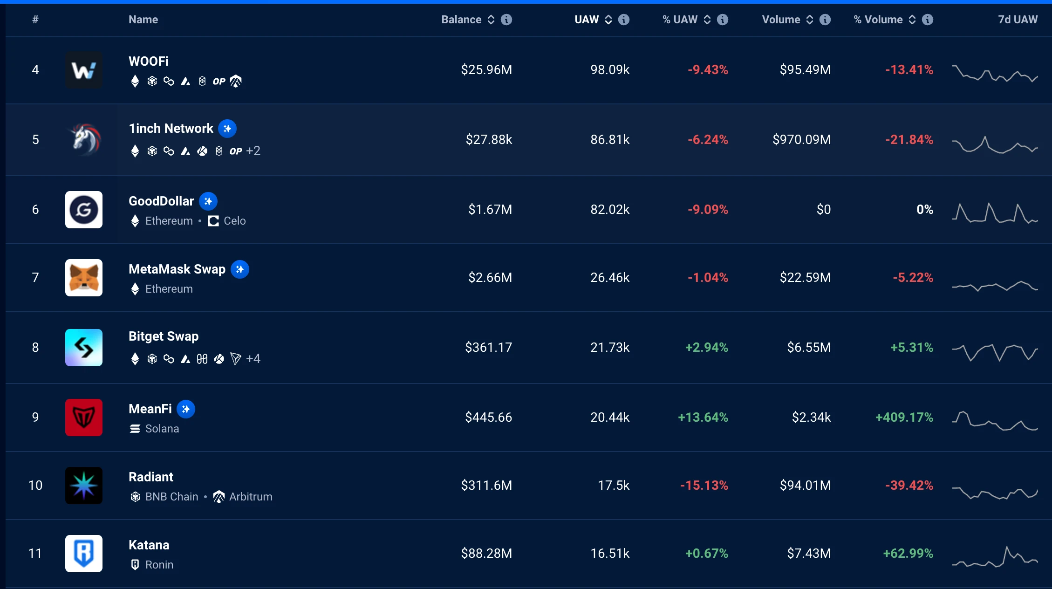Click the MeanFi red logo

coord(84,418)
